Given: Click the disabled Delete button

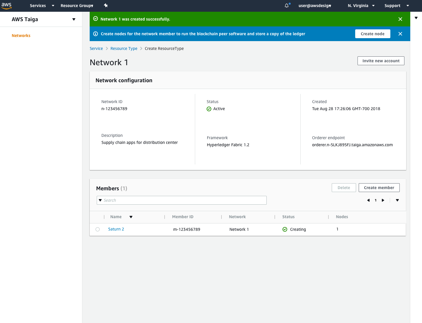Looking at the screenshot, I should pyautogui.click(x=344, y=188).
